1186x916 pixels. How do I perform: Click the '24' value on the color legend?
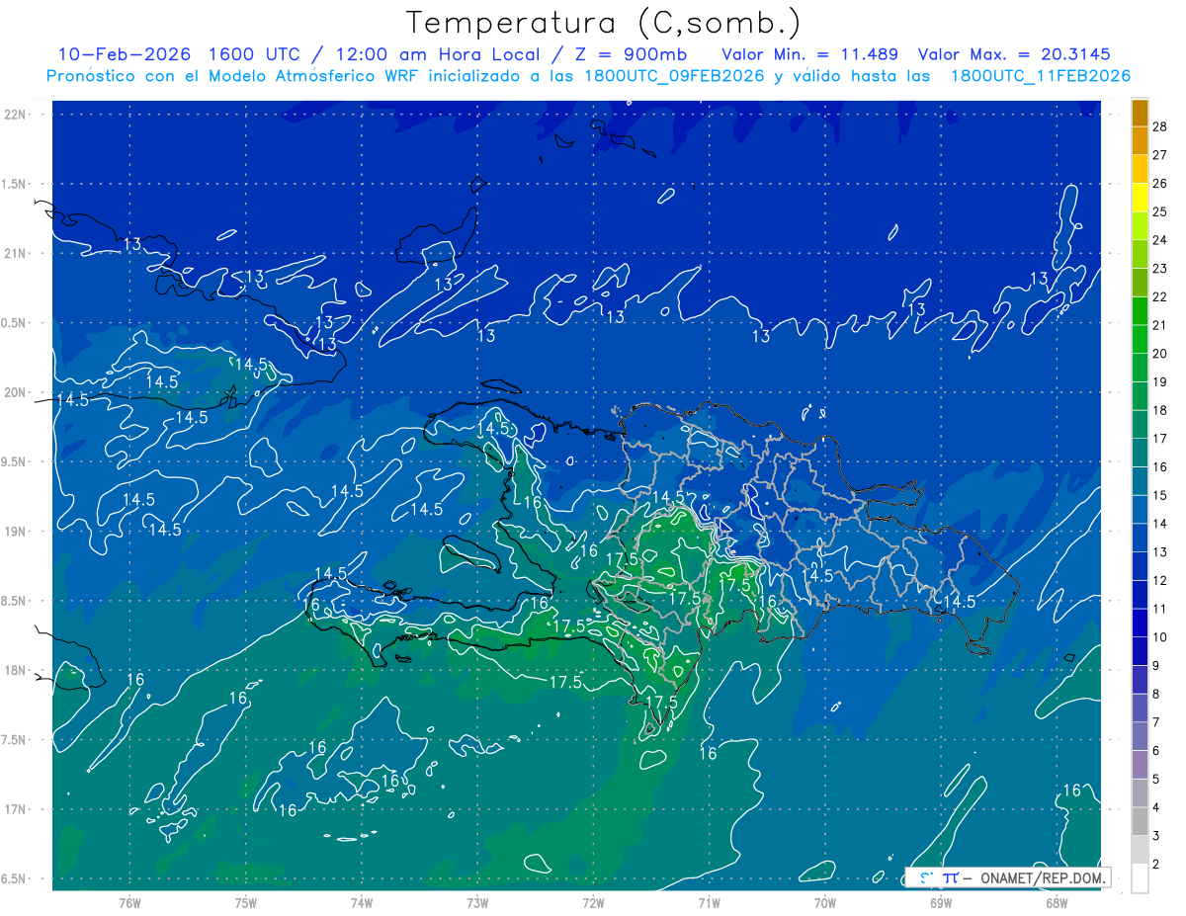[1160, 240]
